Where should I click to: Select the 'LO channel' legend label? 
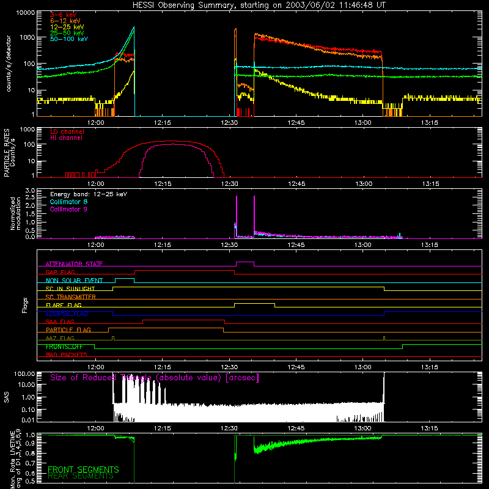[x=67, y=131]
